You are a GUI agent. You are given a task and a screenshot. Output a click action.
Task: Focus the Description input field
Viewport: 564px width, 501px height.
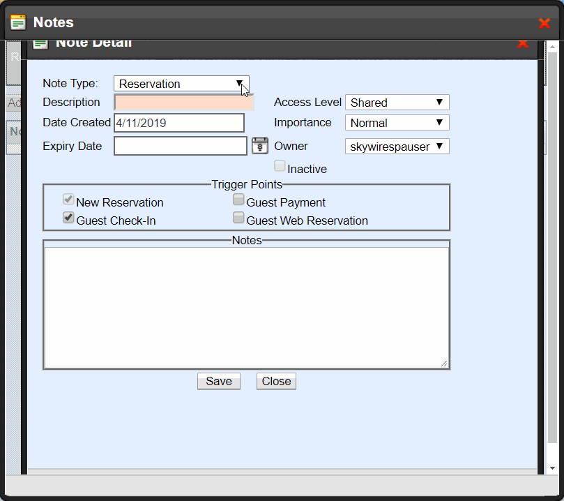click(184, 103)
